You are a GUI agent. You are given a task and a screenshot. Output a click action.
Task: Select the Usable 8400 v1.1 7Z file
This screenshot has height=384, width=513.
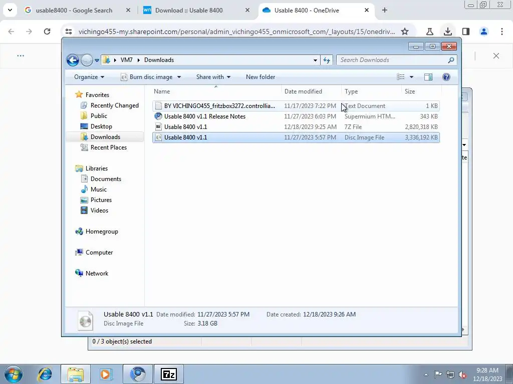tap(296, 126)
